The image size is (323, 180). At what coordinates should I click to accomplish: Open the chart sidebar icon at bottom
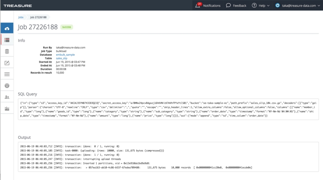pyautogui.click(x=7, y=109)
